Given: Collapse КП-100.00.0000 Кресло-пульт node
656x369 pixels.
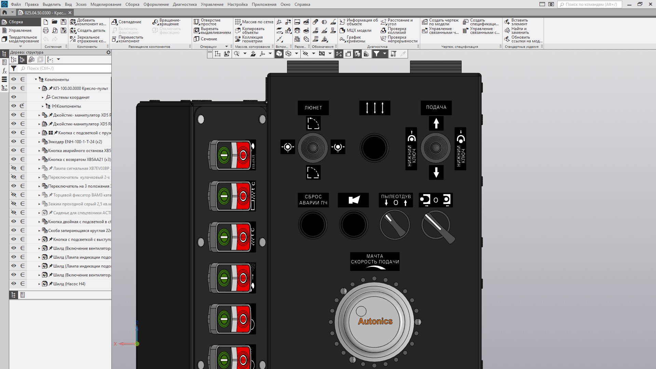Looking at the screenshot, I should tap(39, 88).
